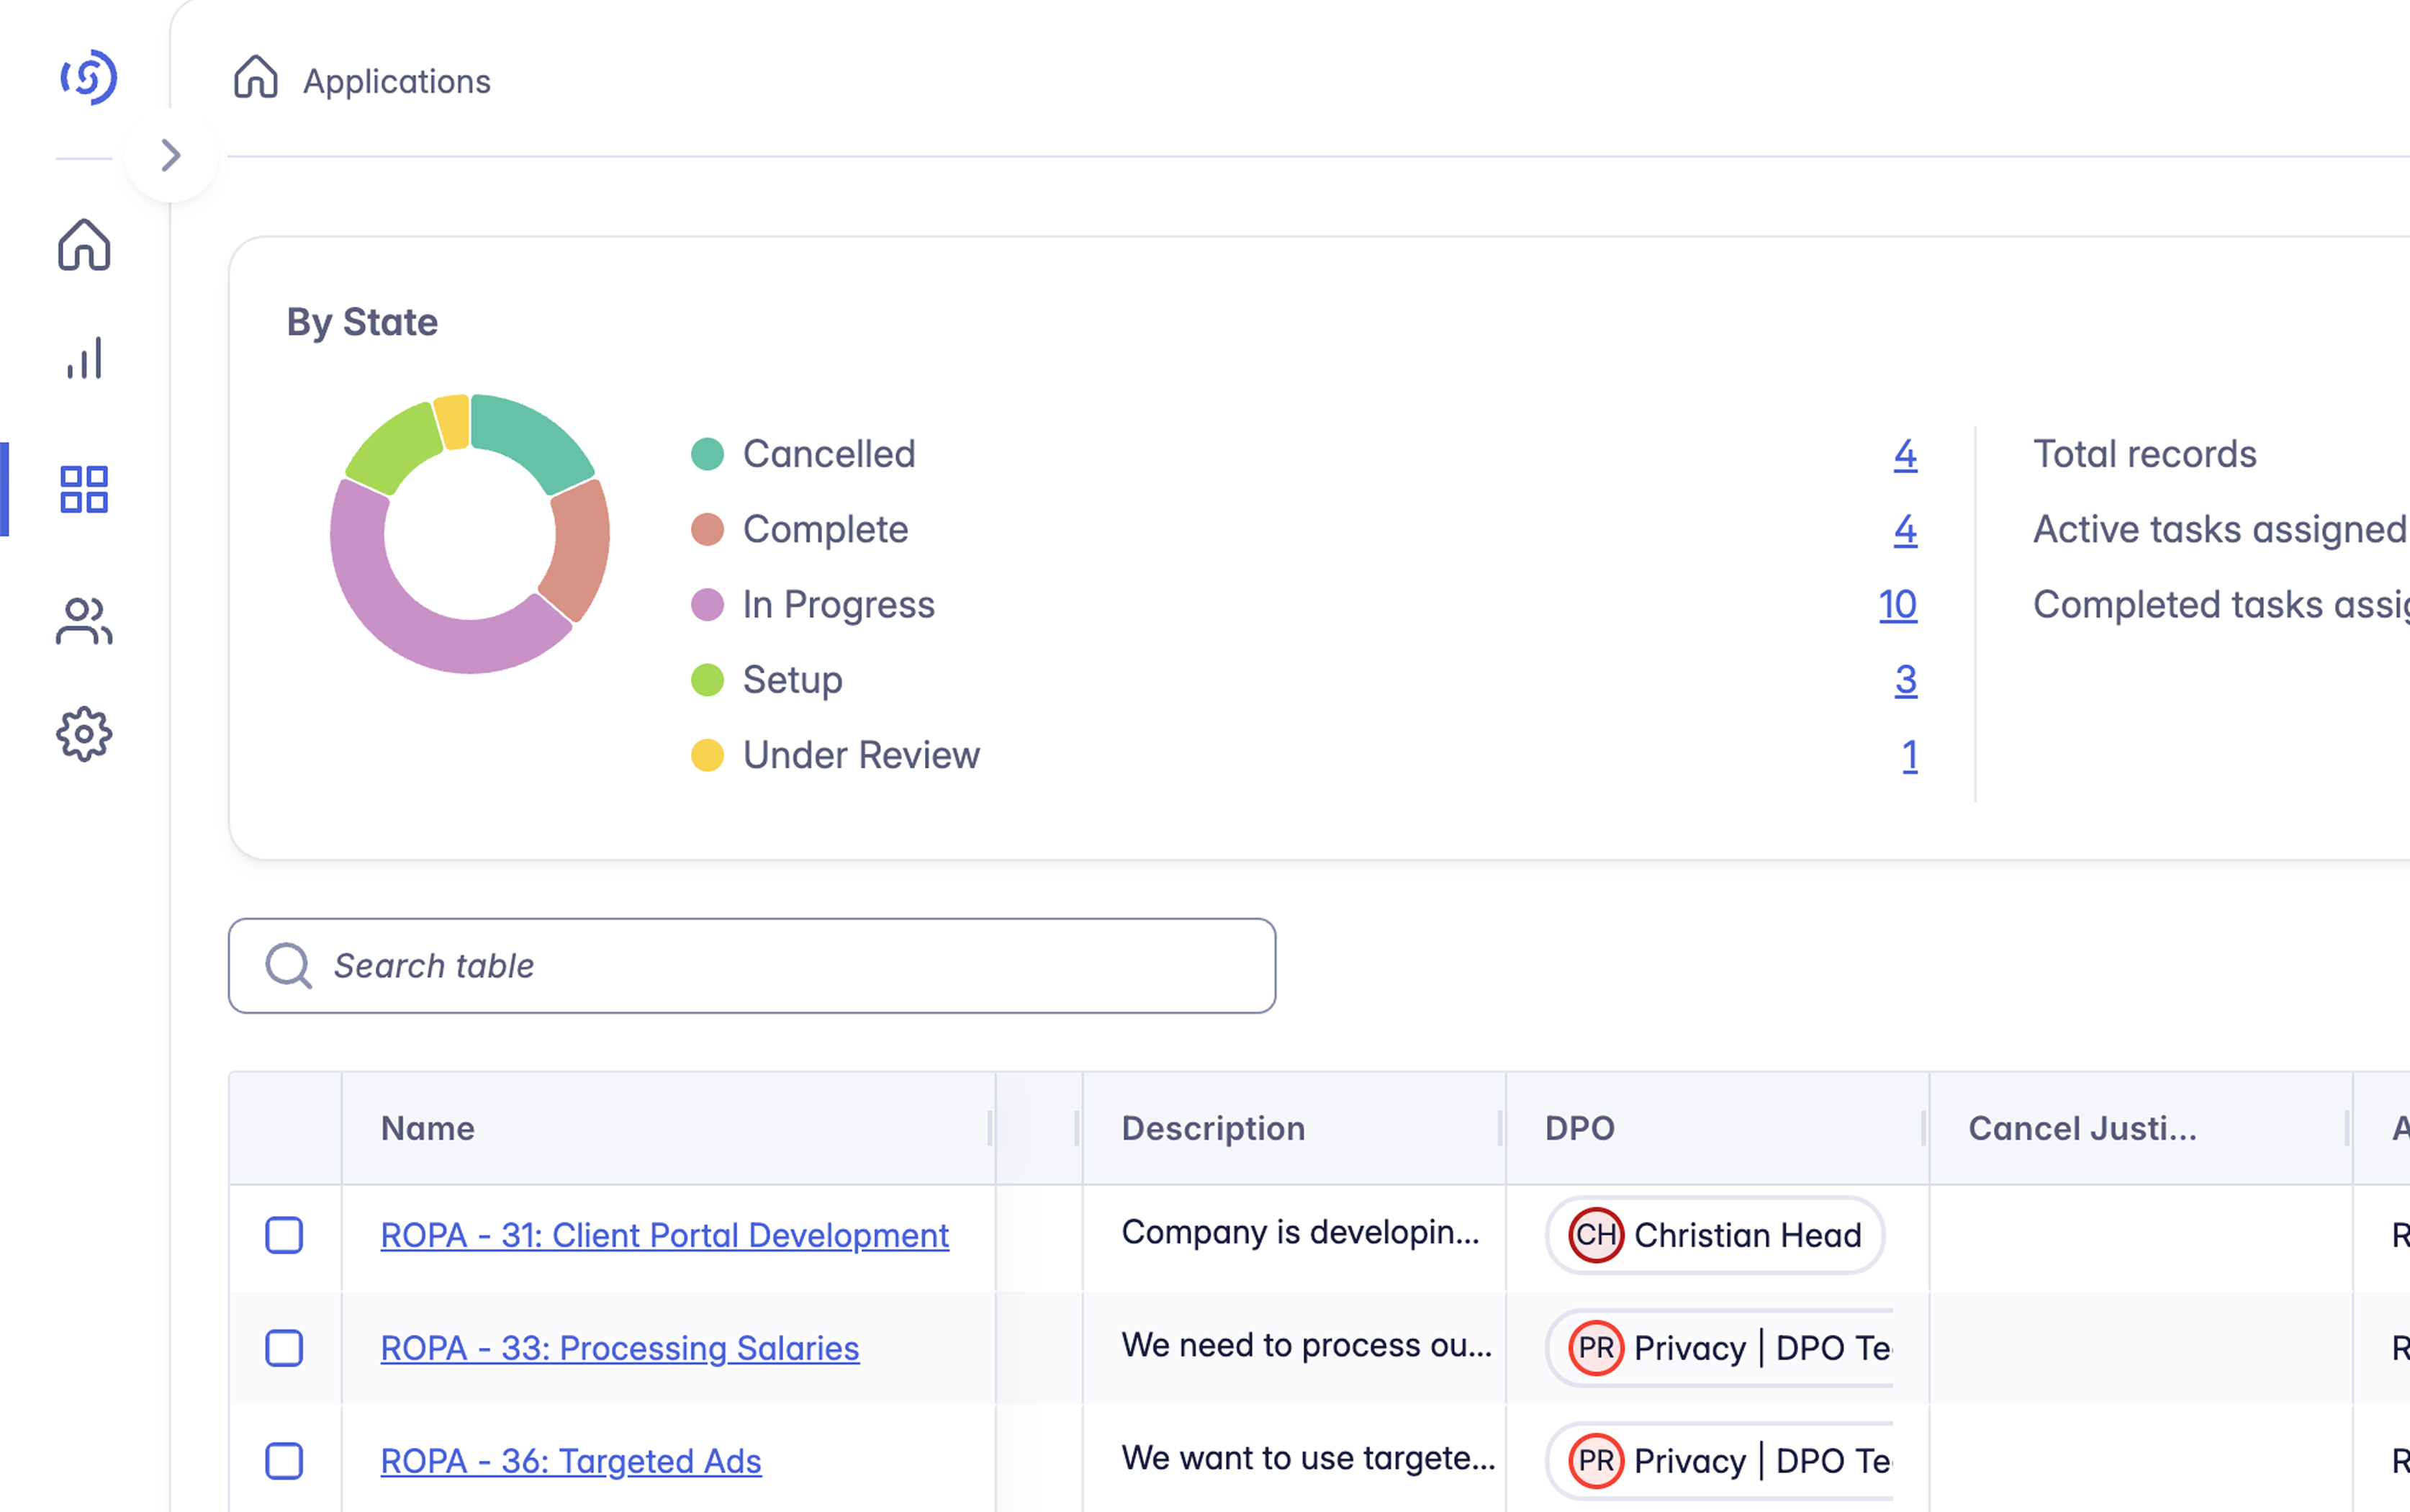This screenshot has height=1512, width=2410.
Task: Click the magnifier icon in the search bar
Action: click(x=289, y=965)
